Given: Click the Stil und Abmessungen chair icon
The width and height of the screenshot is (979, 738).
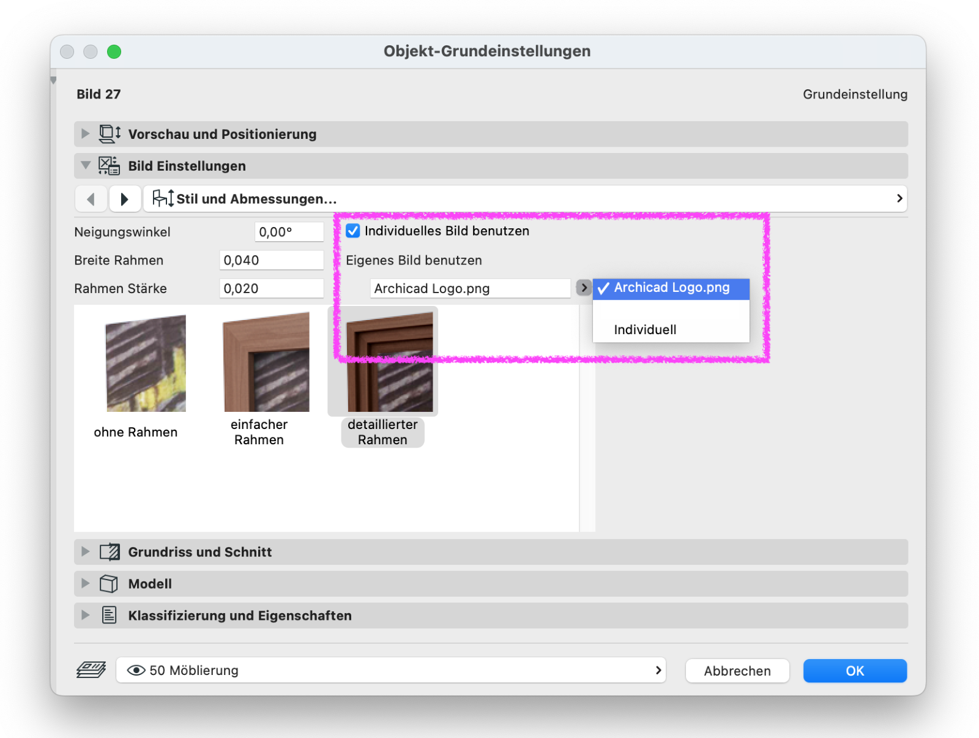Looking at the screenshot, I should click(x=163, y=198).
